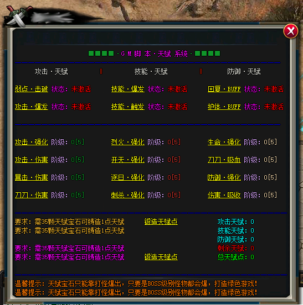
Task: Click 烈火·强化 skill link
Action: pyautogui.click(x=128, y=142)
